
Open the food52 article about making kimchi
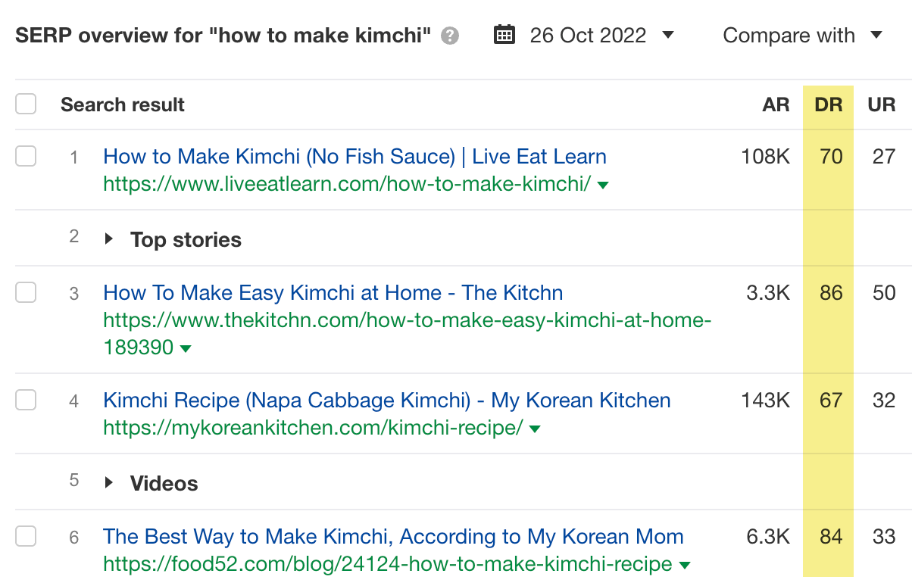click(x=393, y=536)
